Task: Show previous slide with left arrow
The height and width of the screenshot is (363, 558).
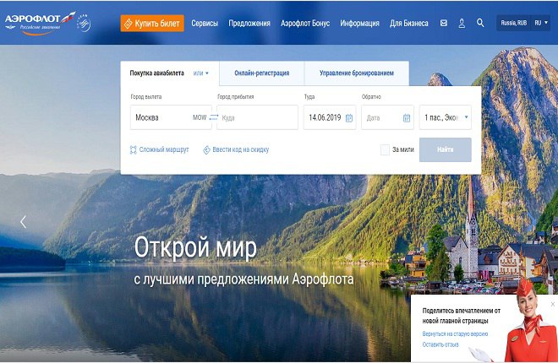Action: coord(23,222)
